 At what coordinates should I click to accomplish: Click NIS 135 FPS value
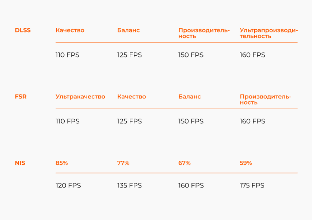(x=129, y=186)
